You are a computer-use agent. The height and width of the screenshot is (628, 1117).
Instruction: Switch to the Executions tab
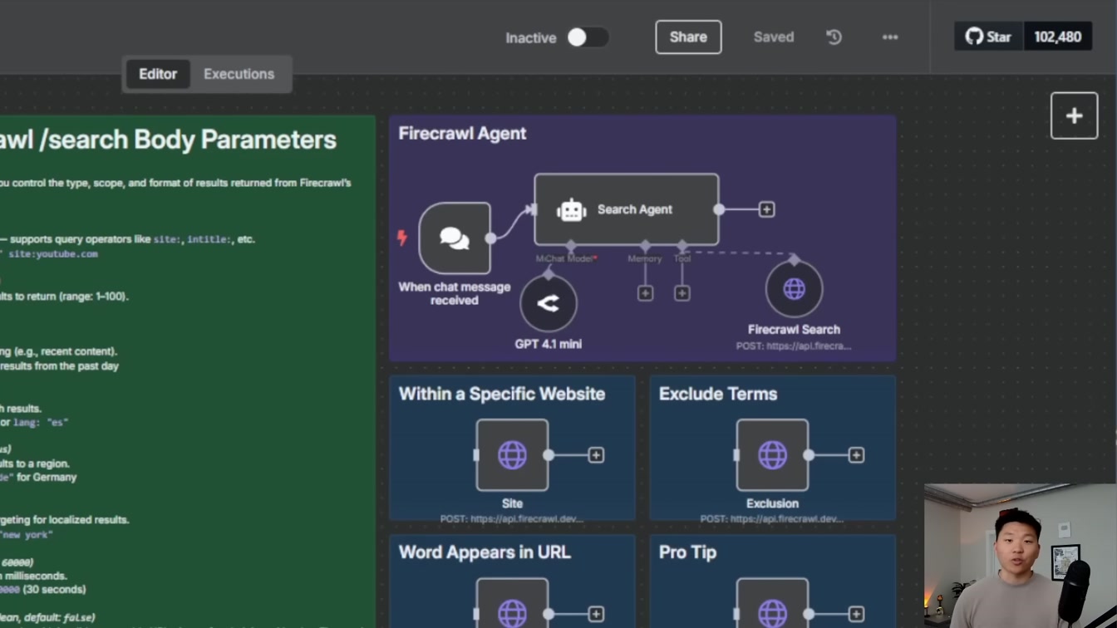pyautogui.click(x=239, y=74)
